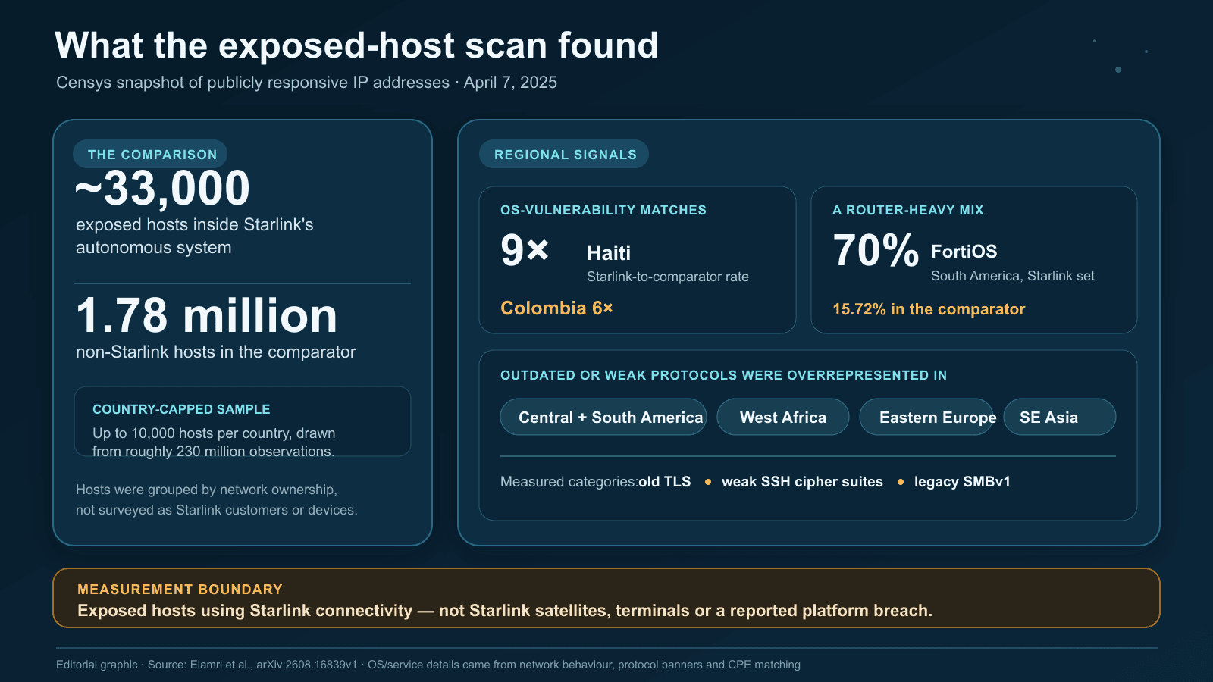The width and height of the screenshot is (1213, 682).
Task: Select the "SE Asia" chip
Action: point(1060,417)
